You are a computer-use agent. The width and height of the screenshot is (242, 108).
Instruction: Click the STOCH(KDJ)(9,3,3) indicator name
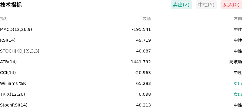pos(20,51)
